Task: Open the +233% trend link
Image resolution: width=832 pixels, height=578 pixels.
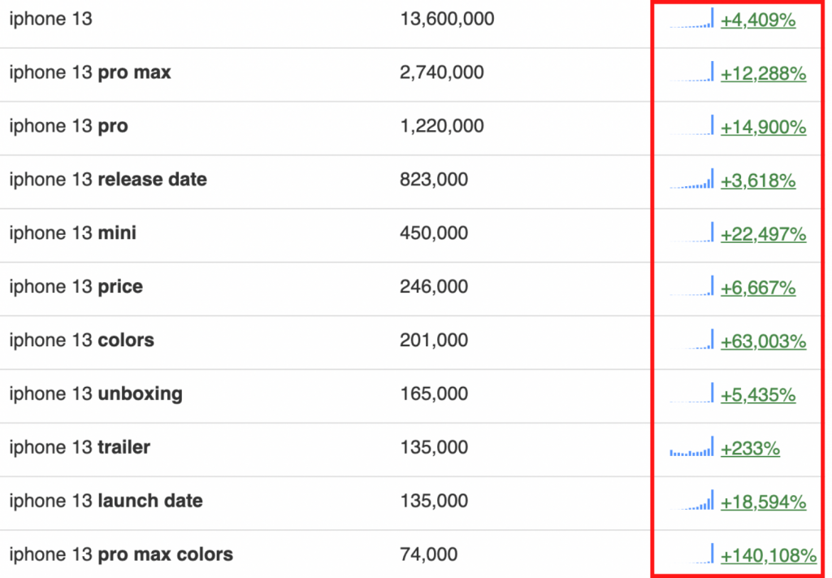Action: click(x=750, y=449)
